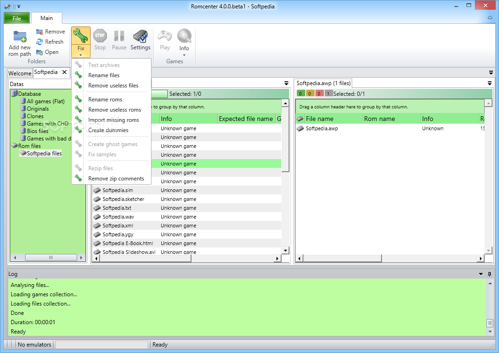The image size is (499, 353).
Task: Close the Softpedia tab
Action: tap(64, 72)
